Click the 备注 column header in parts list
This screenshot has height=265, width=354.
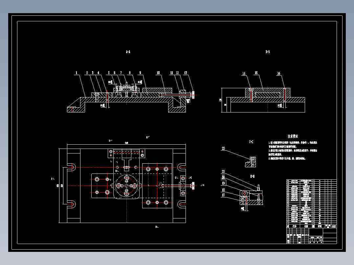point(334,226)
